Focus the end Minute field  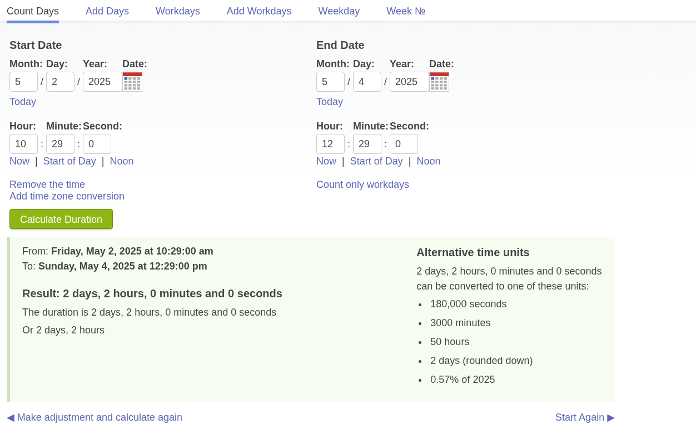pyautogui.click(x=367, y=144)
